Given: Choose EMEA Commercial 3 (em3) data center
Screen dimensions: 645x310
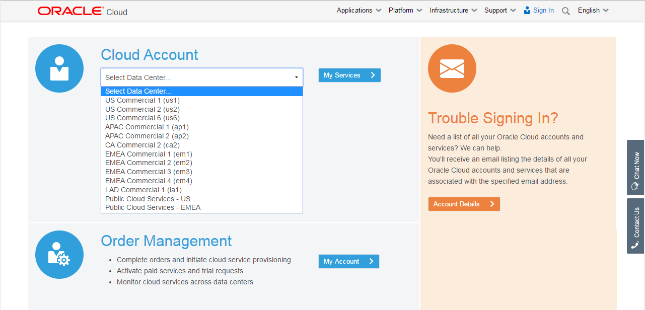Looking at the screenshot, I should click(149, 172).
